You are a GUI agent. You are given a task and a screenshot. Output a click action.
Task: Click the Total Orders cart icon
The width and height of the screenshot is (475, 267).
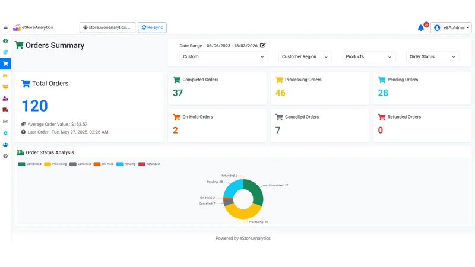click(26, 83)
